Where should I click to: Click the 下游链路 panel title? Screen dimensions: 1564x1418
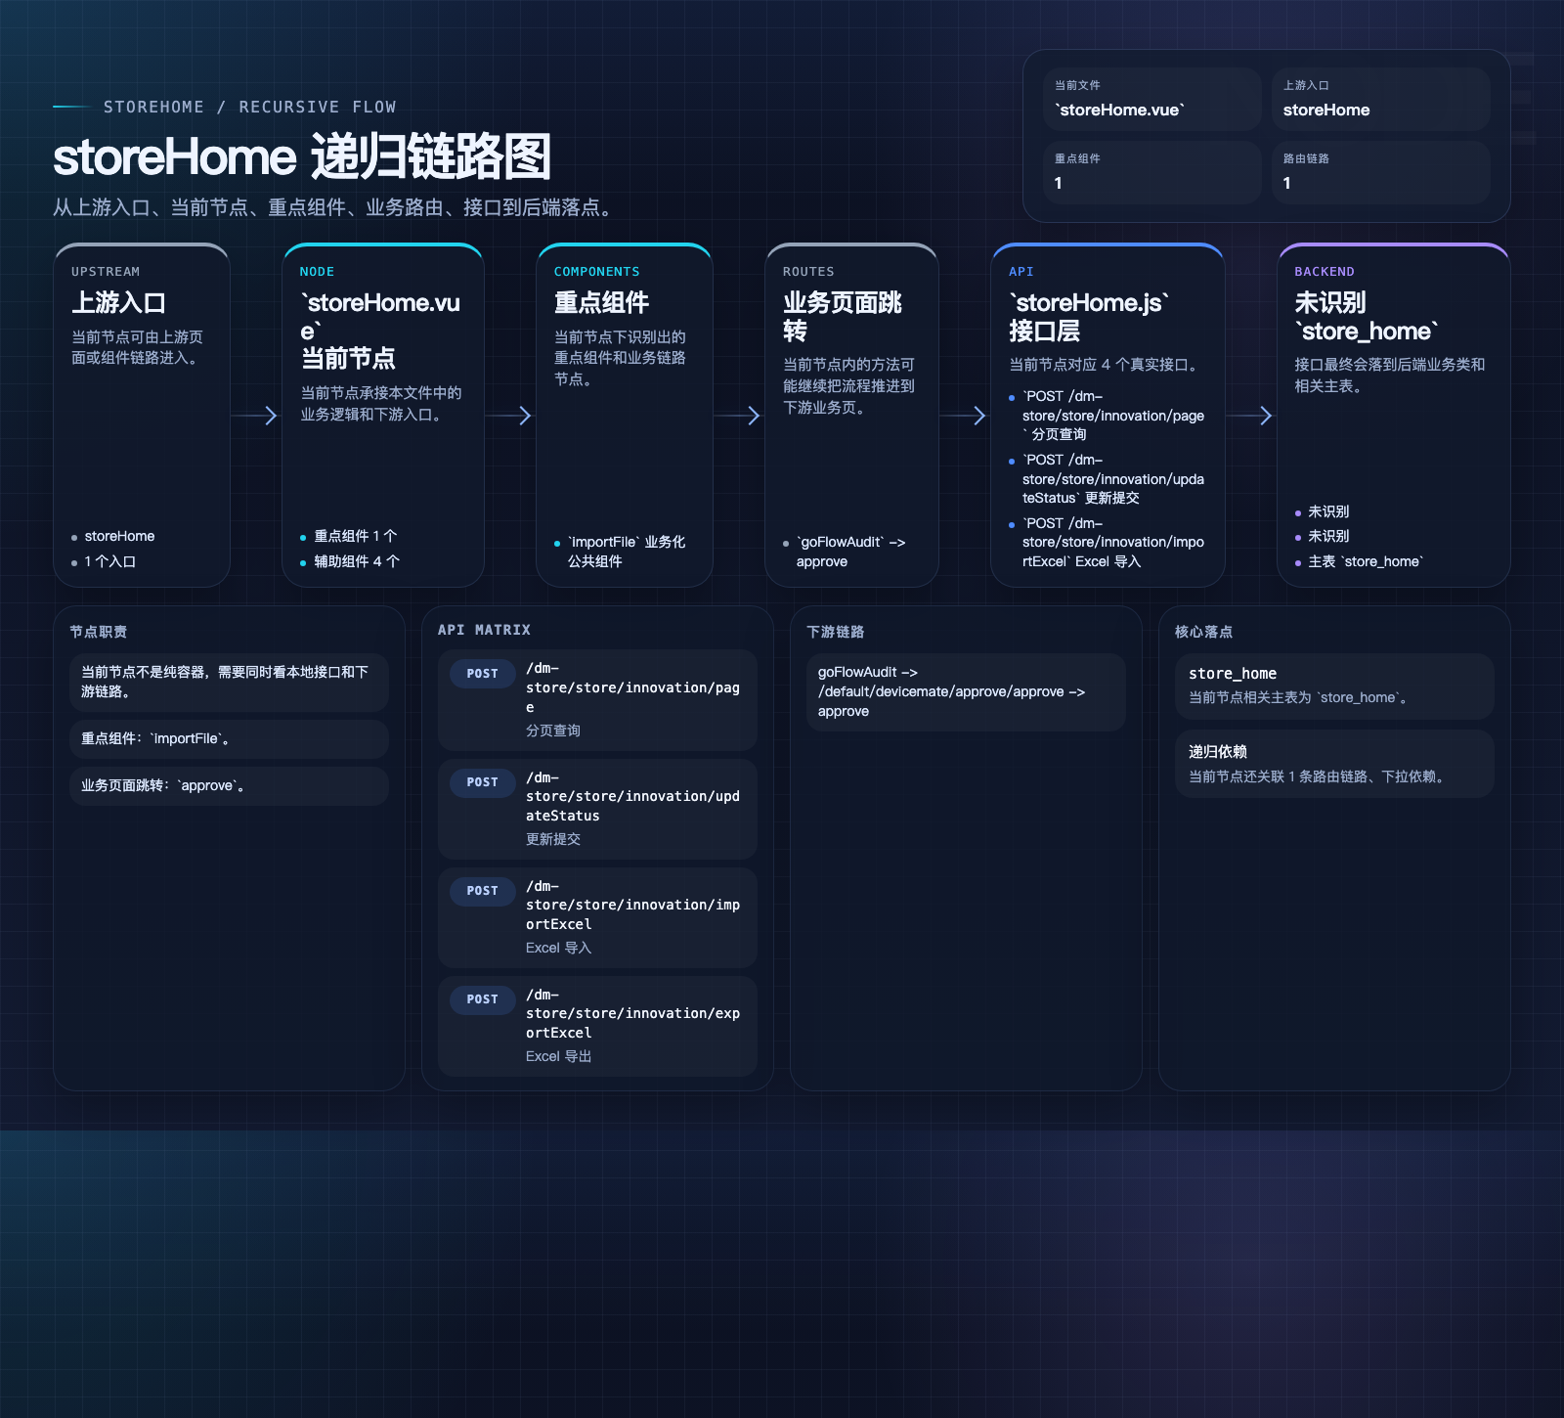click(835, 632)
